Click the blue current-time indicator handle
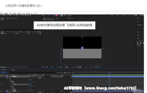This screenshot has height=93, width=147. [109, 73]
